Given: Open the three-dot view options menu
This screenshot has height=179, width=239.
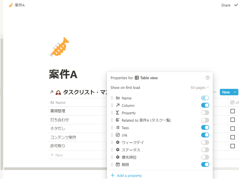Looking at the screenshot, I should (214, 92).
